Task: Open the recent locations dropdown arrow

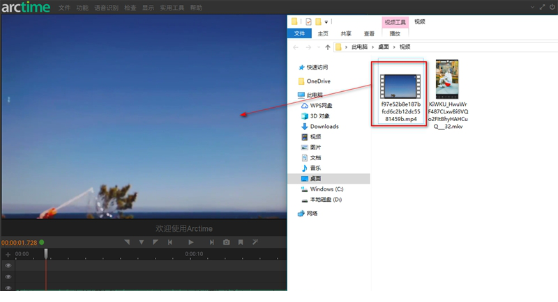Action: coord(319,47)
